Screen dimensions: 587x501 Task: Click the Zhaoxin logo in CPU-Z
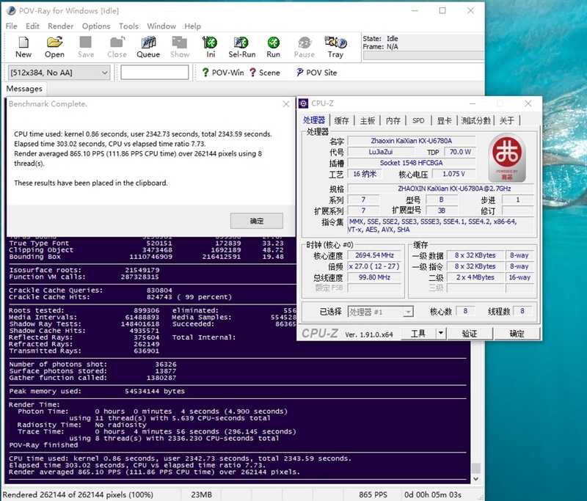[506, 157]
